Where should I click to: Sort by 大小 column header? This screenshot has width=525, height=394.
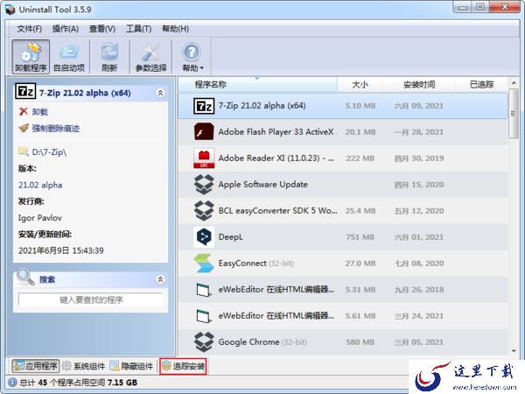pos(360,84)
